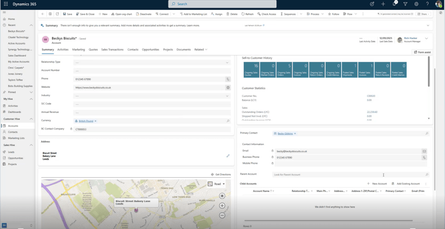Delete the Beckys Biscuits account
The width and height of the screenshot is (445, 229).
(232, 14)
